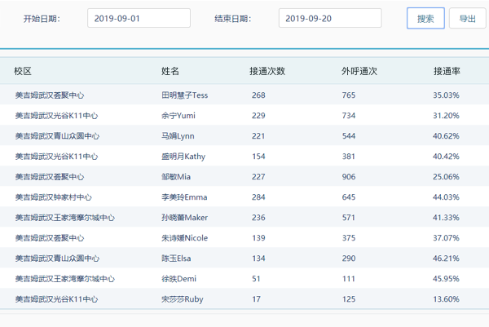Click the 外呼通次 column header
Image resolution: width=489 pixels, height=327 pixels.
point(359,72)
